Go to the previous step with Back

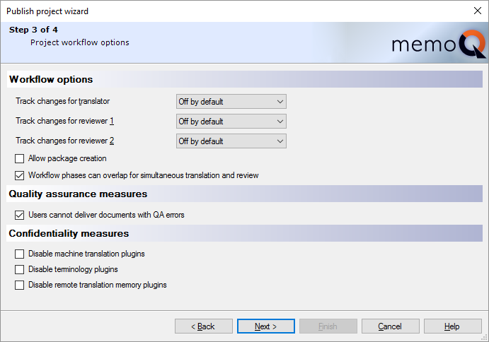(204, 326)
